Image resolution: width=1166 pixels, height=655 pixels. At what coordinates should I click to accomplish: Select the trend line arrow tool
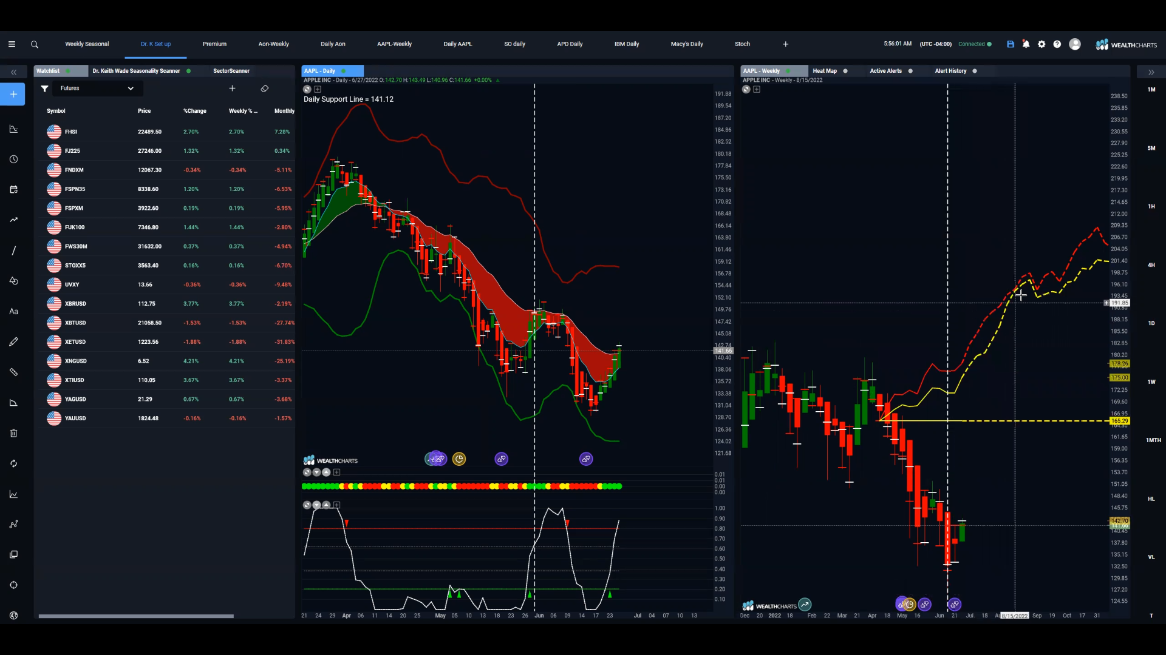tap(13, 220)
